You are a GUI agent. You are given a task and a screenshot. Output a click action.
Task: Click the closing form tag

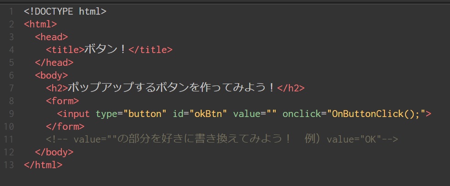click(65, 126)
